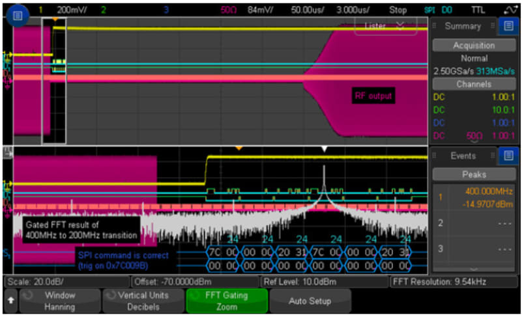Open the blue main menu icon
Image resolution: width=524 pixels, height=317 pixels.
[18, 16]
